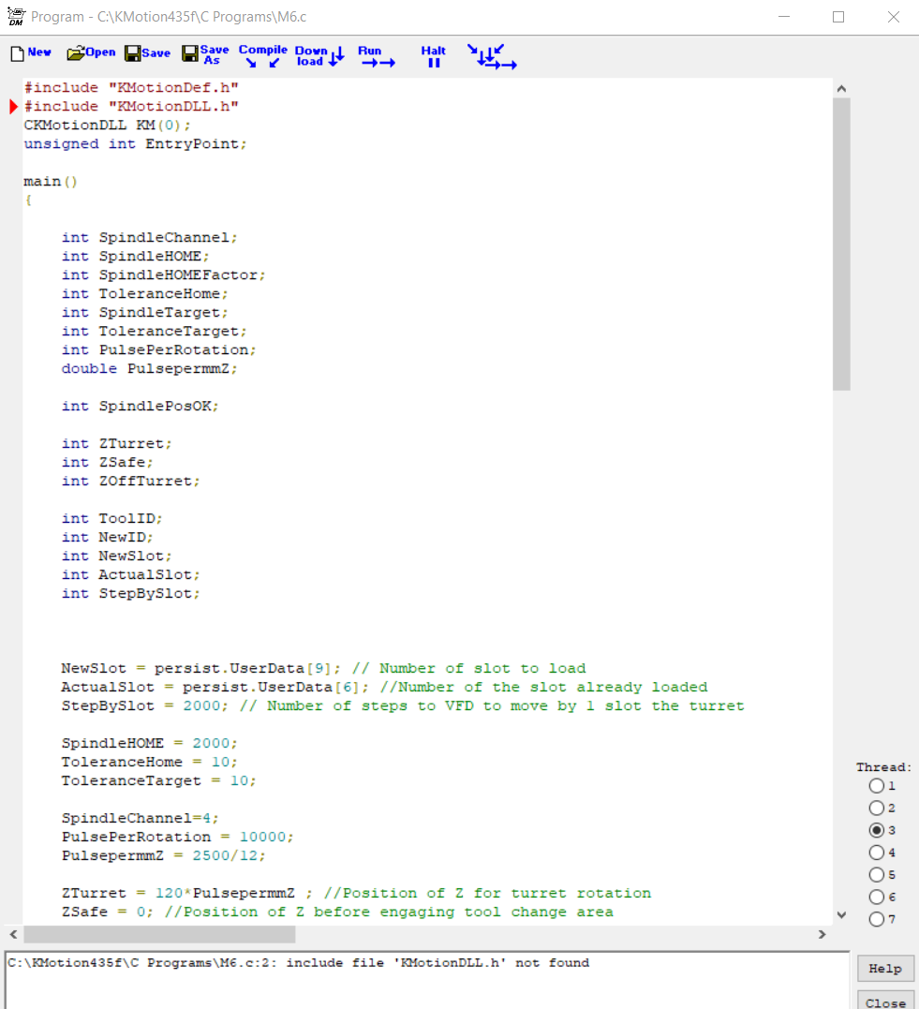Click the Save As toolbar icon
919x1009 pixels.
[205, 55]
